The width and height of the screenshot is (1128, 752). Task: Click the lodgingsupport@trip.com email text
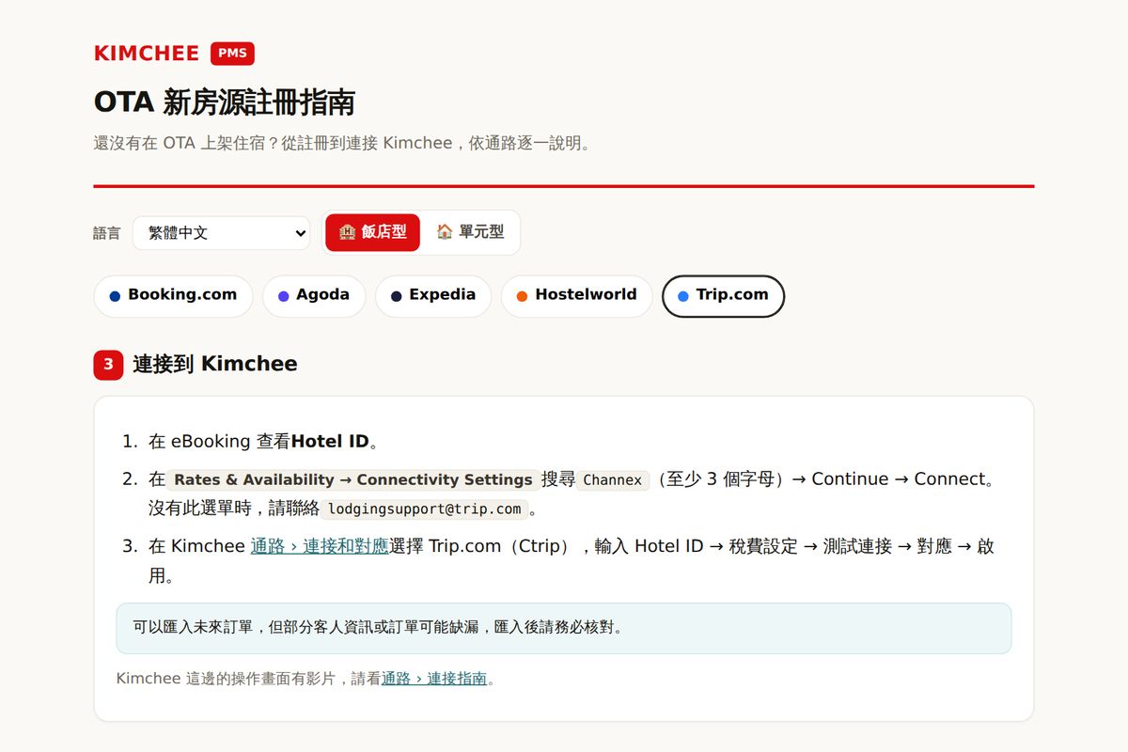tap(424, 509)
